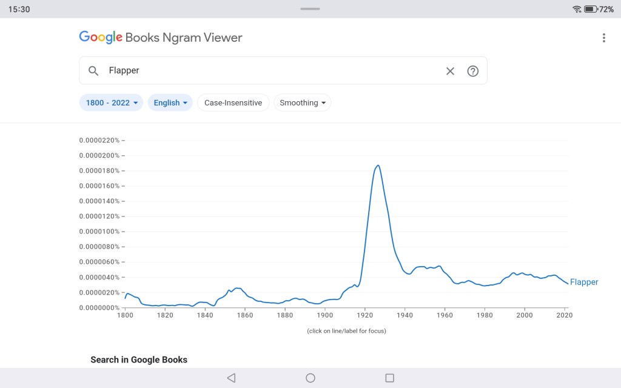The image size is (621, 388).
Task: Tap the Wi-Fi status icon
Action: click(576, 9)
